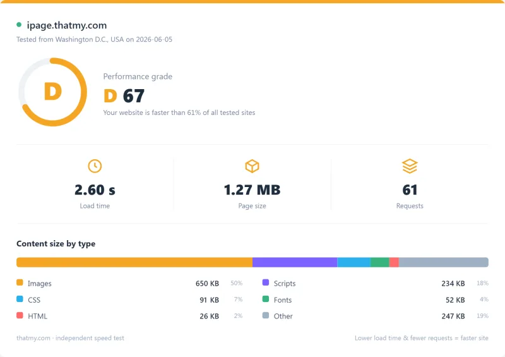The width and height of the screenshot is (505, 357).
Task: Click the 'Performance grade' label
Action: 138,76
